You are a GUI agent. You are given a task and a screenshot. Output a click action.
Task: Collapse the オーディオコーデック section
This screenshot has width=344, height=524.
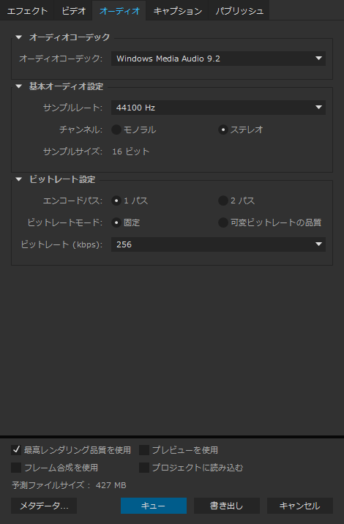[x=19, y=37]
